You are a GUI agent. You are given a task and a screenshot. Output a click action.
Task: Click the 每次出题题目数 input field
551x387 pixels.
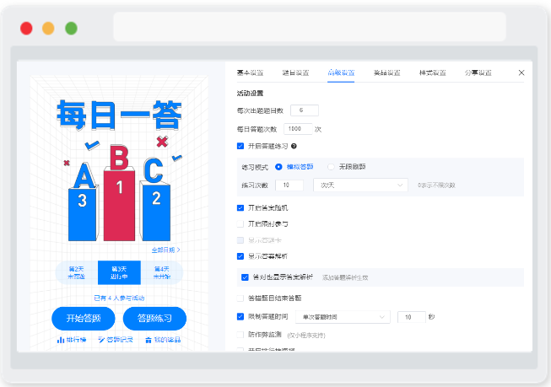(305, 110)
